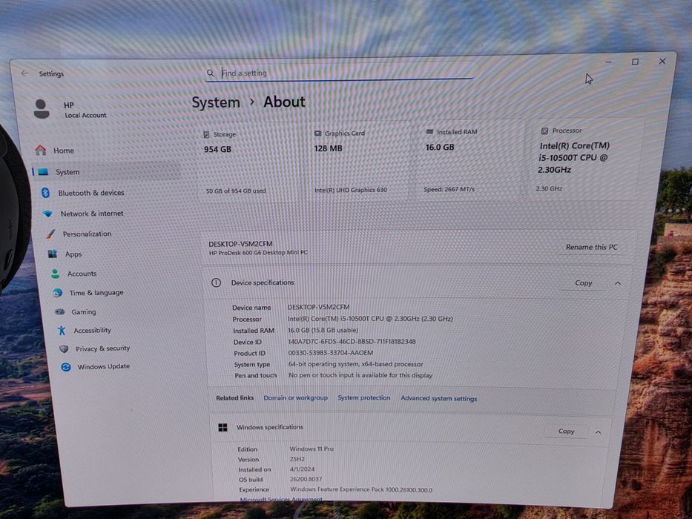Select the About page heading
Viewport: 692px width, 519px height.
[x=284, y=102]
